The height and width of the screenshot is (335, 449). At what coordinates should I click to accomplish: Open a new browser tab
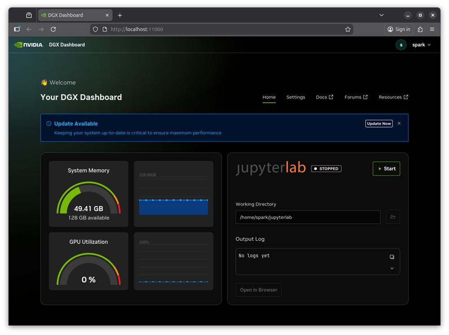(x=119, y=15)
